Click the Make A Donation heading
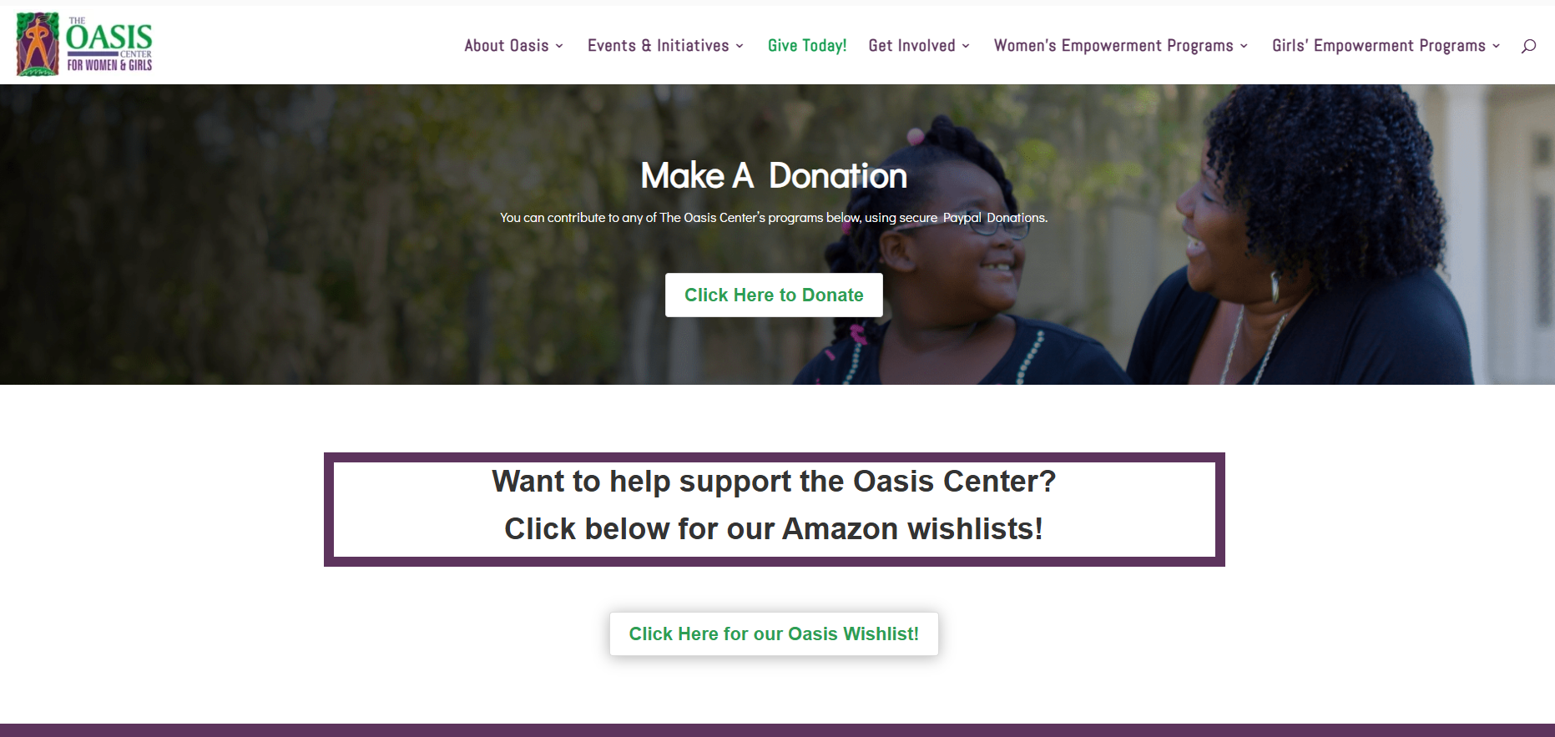 tap(774, 175)
